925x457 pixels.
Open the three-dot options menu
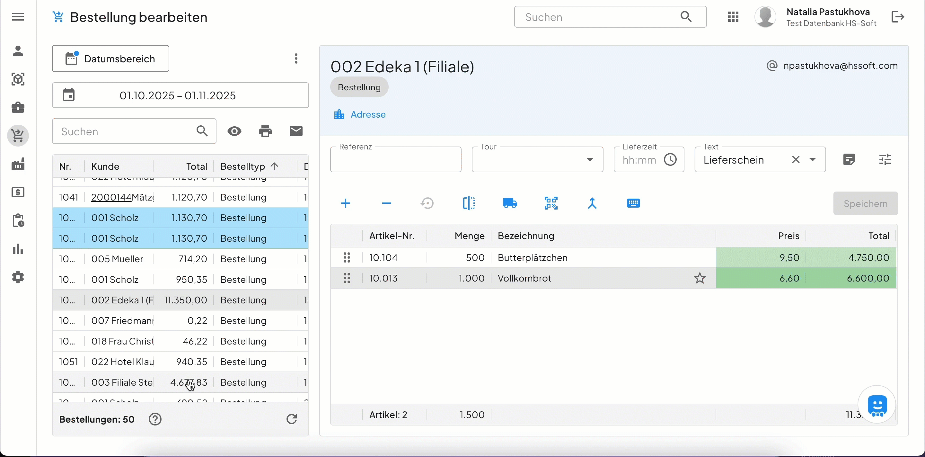pos(296,58)
